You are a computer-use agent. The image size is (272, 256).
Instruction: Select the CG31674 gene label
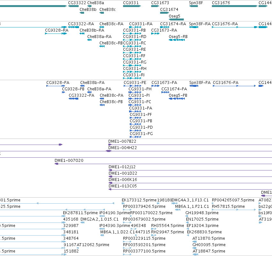coord(169,10)
